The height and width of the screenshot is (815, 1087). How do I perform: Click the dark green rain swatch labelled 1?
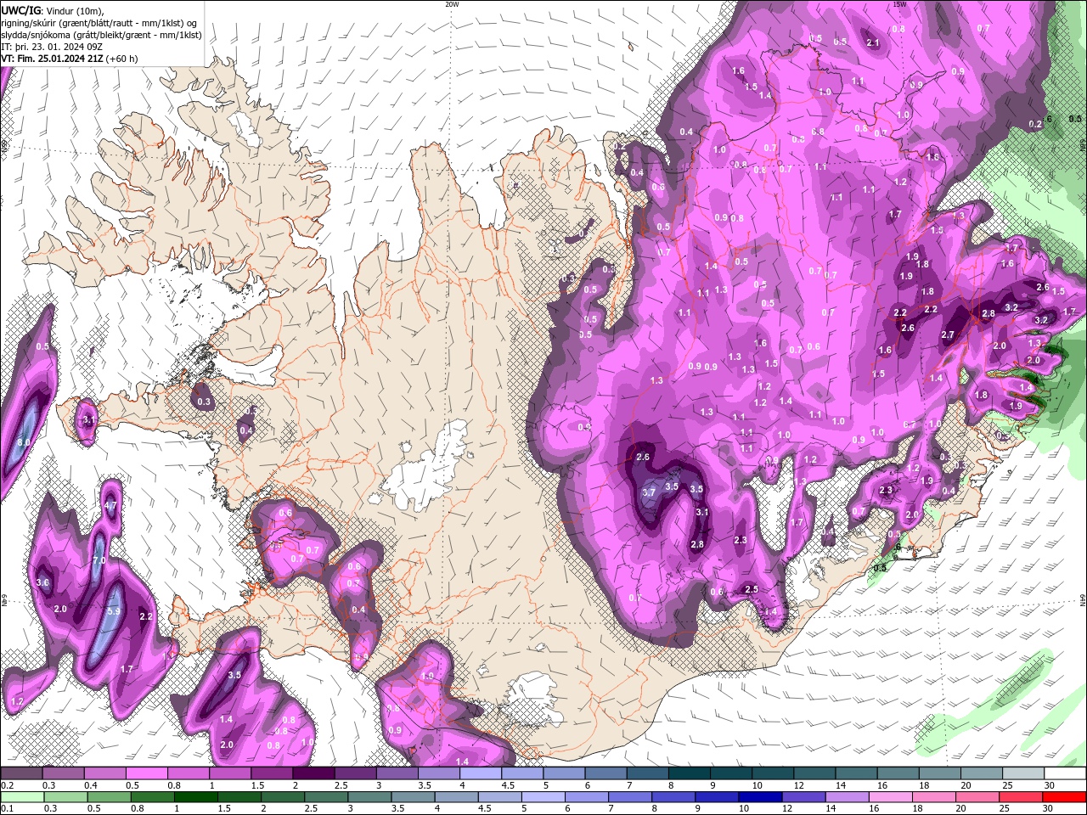[195, 797]
